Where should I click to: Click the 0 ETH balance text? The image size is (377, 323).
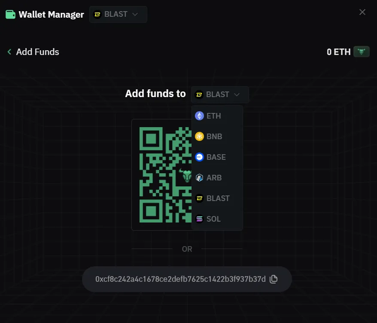[x=338, y=52]
